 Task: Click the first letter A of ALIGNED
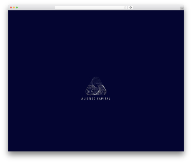(82, 99)
